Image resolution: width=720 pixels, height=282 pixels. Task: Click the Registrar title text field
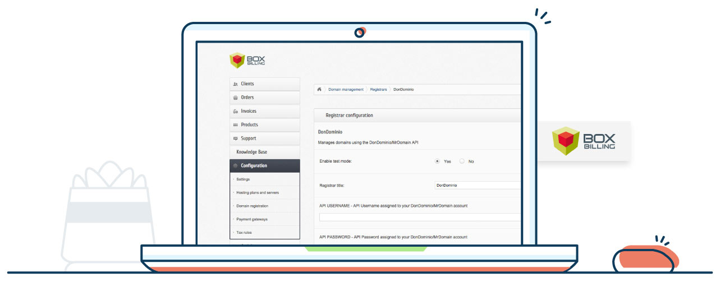(x=477, y=185)
